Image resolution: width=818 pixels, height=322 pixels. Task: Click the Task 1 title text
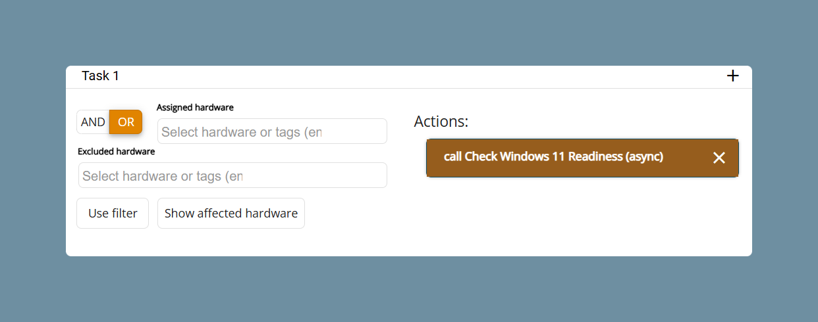[x=100, y=76]
